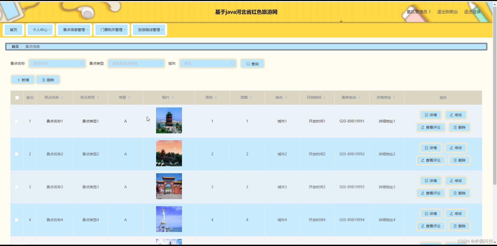
Task: Select the row checkbox for 景点名称2
Action: tap(17, 154)
